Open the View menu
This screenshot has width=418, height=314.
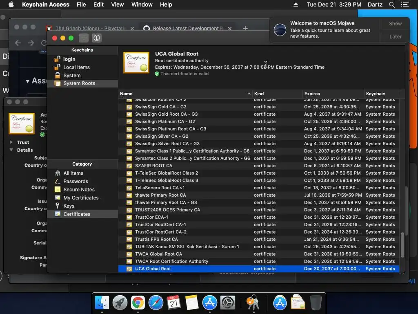tap(117, 4)
